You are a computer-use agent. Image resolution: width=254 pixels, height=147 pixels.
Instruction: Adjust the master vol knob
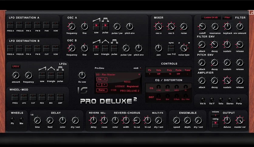240,120
